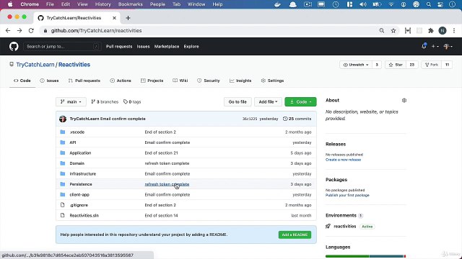Open the About settings gear icon
This screenshot has height=259, width=462.
404,101
